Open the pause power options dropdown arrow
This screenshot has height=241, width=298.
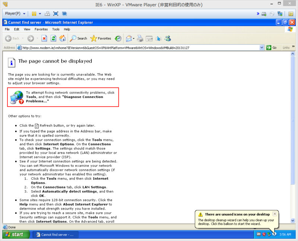pos(40,14)
